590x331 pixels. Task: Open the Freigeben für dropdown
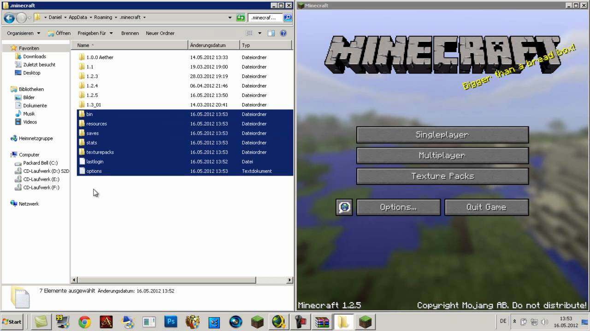pos(95,33)
